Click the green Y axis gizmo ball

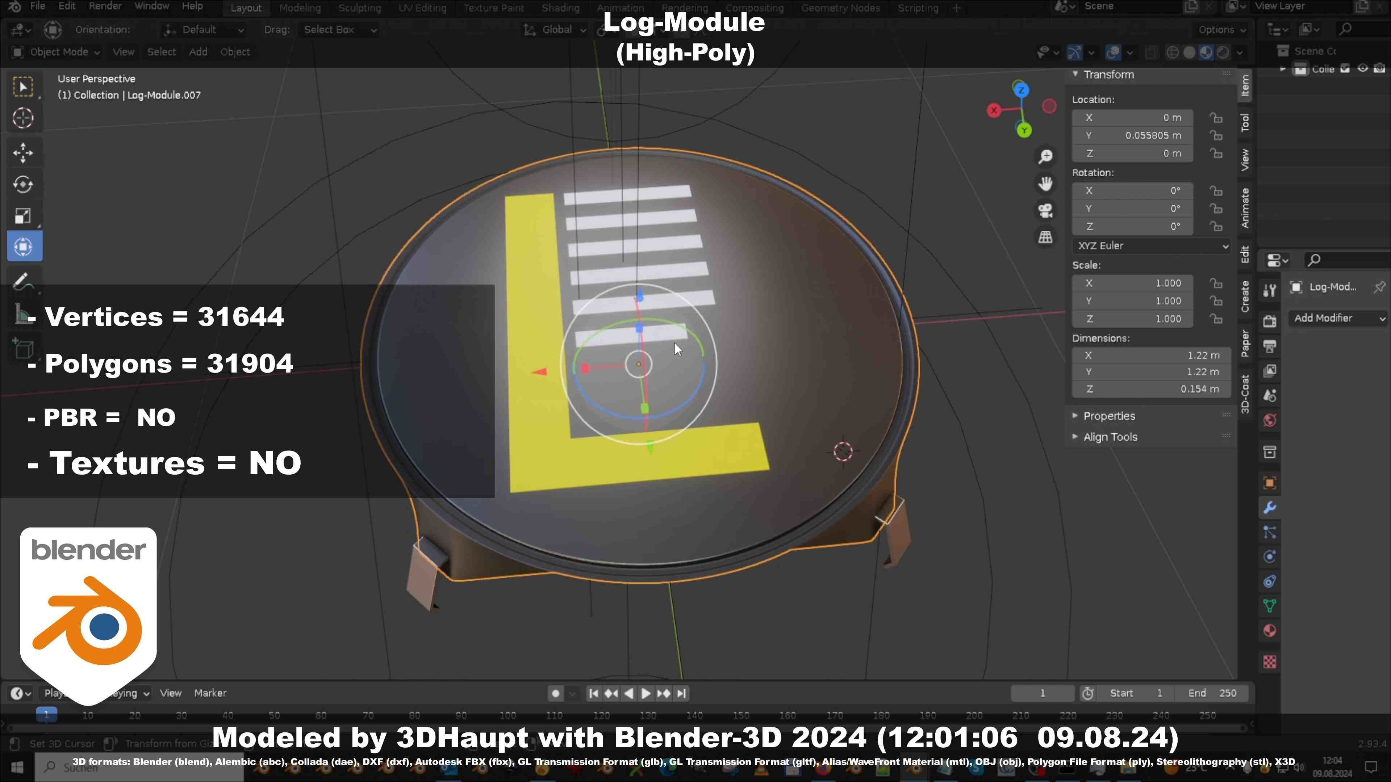pos(1024,130)
